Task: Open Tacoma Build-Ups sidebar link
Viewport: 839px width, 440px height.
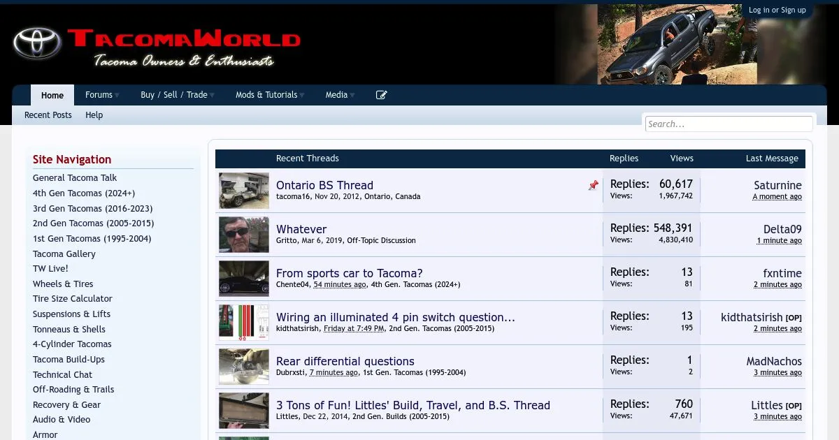Action: (69, 360)
